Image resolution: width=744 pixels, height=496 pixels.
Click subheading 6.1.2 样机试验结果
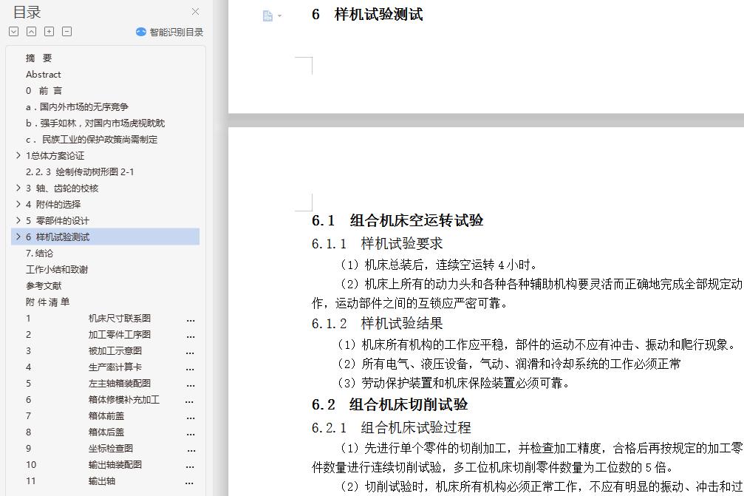(378, 323)
